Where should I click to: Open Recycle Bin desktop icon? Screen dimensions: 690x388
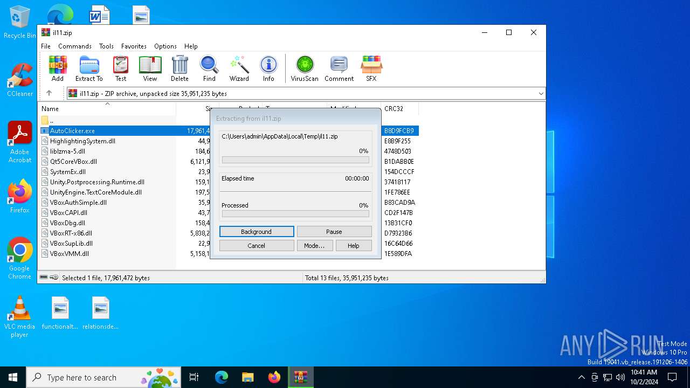coord(20,23)
